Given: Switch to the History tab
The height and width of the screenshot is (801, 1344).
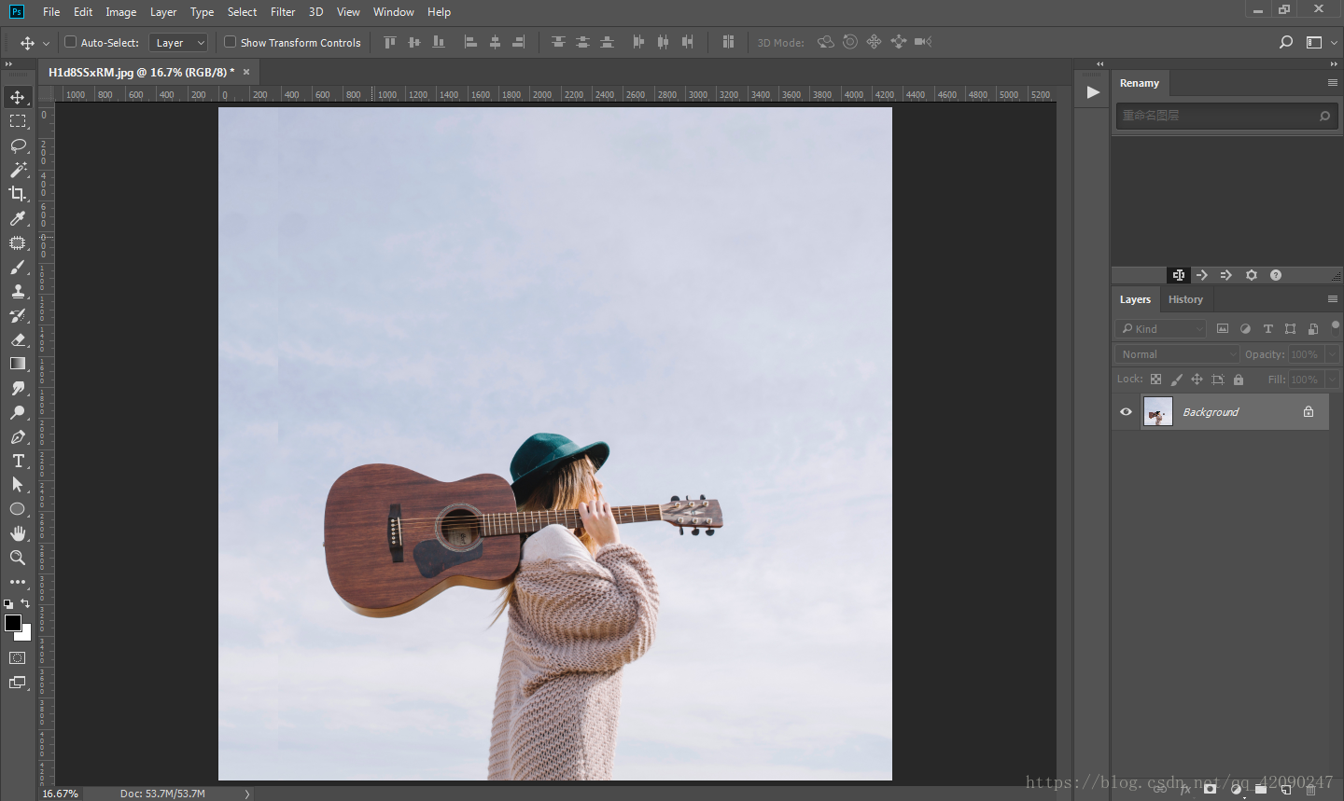Looking at the screenshot, I should tap(1185, 299).
